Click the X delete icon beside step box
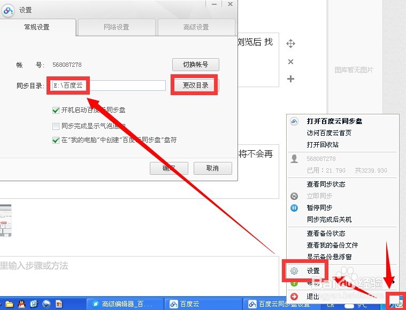 coord(290,61)
